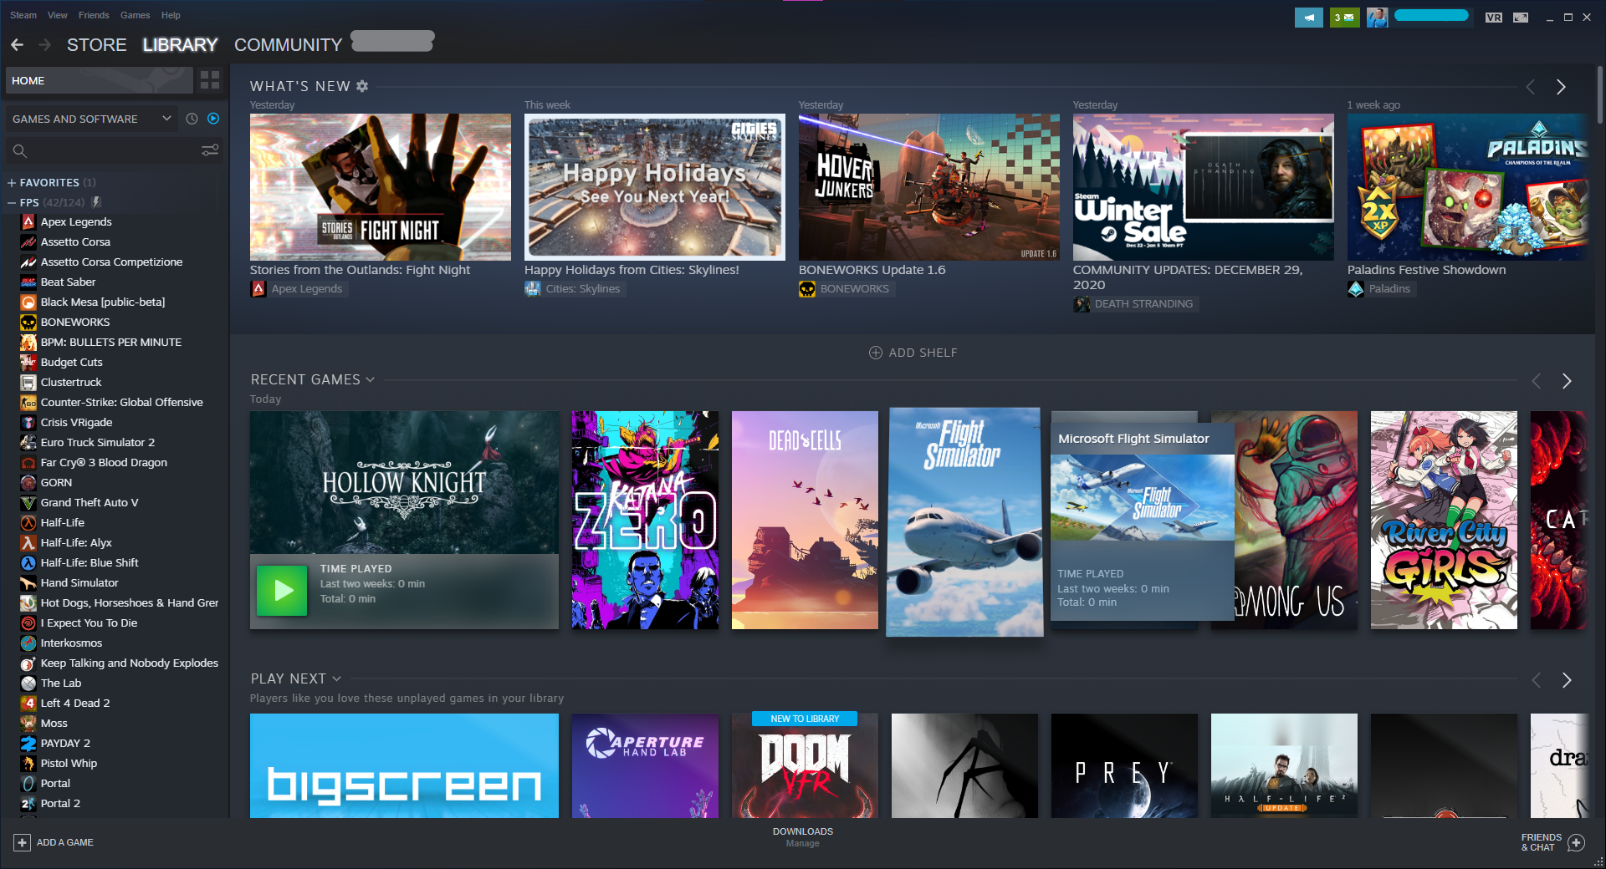Click the user avatar icon
The image size is (1606, 869).
[1377, 17]
